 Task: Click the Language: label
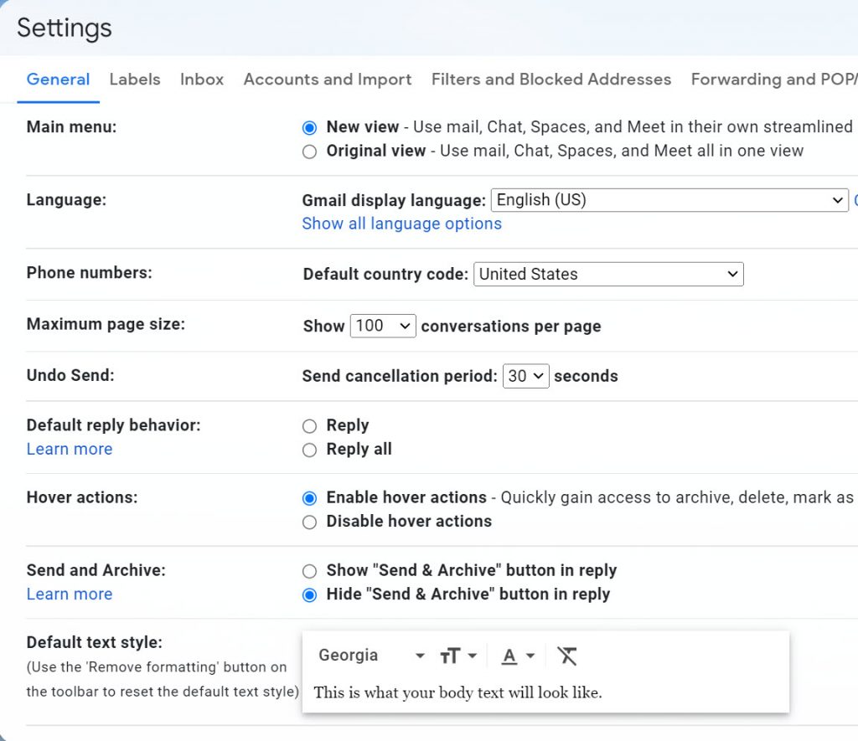pyautogui.click(x=66, y=199)
